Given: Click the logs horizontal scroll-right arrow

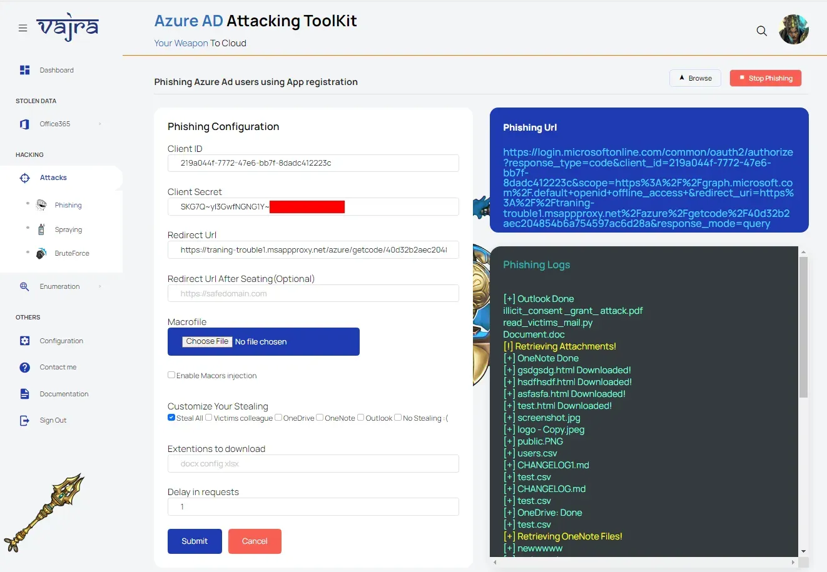Looking at the screenshot, I should [793, 563].
